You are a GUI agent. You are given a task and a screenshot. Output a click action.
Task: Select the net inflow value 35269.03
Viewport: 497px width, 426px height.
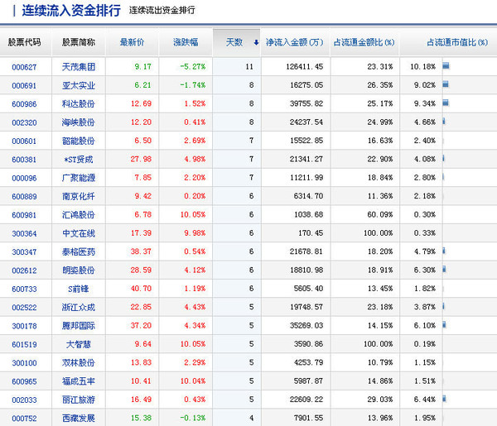306,326
